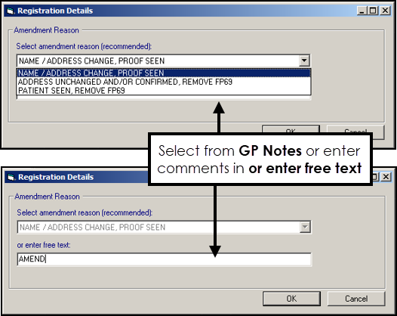Click OK in the bottom dialog

[291, 299]
